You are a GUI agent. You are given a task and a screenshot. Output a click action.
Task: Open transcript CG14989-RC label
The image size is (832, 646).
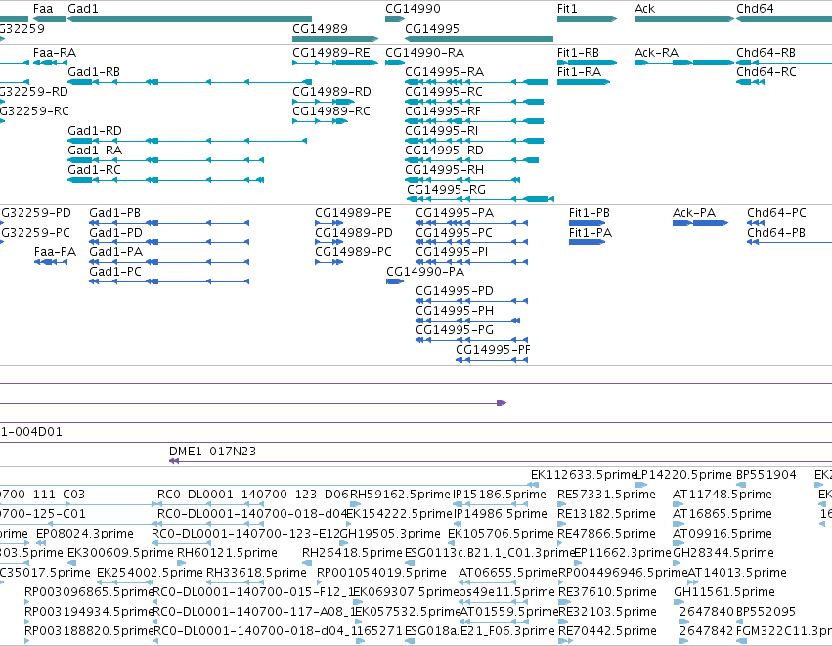[331, 111]
